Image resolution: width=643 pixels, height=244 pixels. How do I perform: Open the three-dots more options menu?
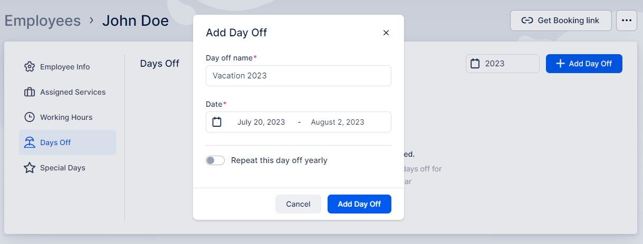[627, 21]
